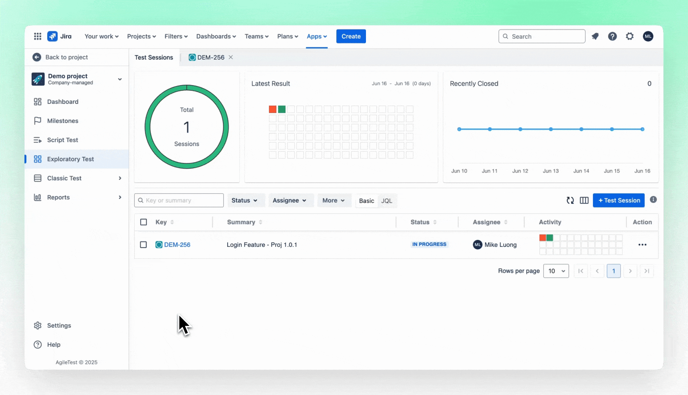Viewport: 688px width, 395px height.
Task: Open the Status filter dropdown
Action: [246, 200]
